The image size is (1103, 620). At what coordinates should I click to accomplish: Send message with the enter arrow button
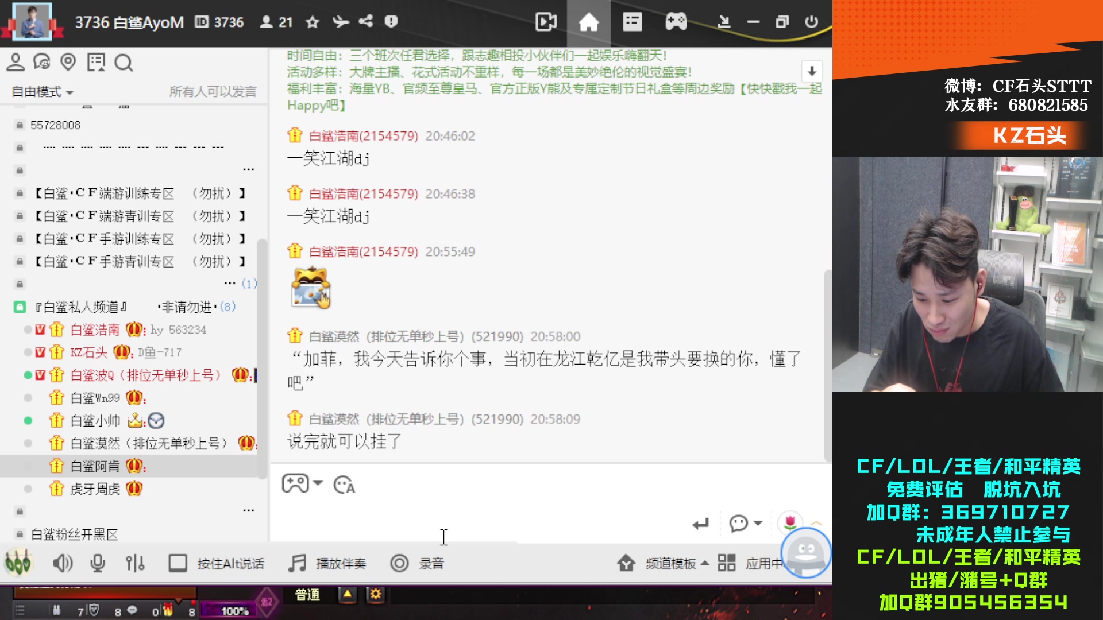(700, 524)
